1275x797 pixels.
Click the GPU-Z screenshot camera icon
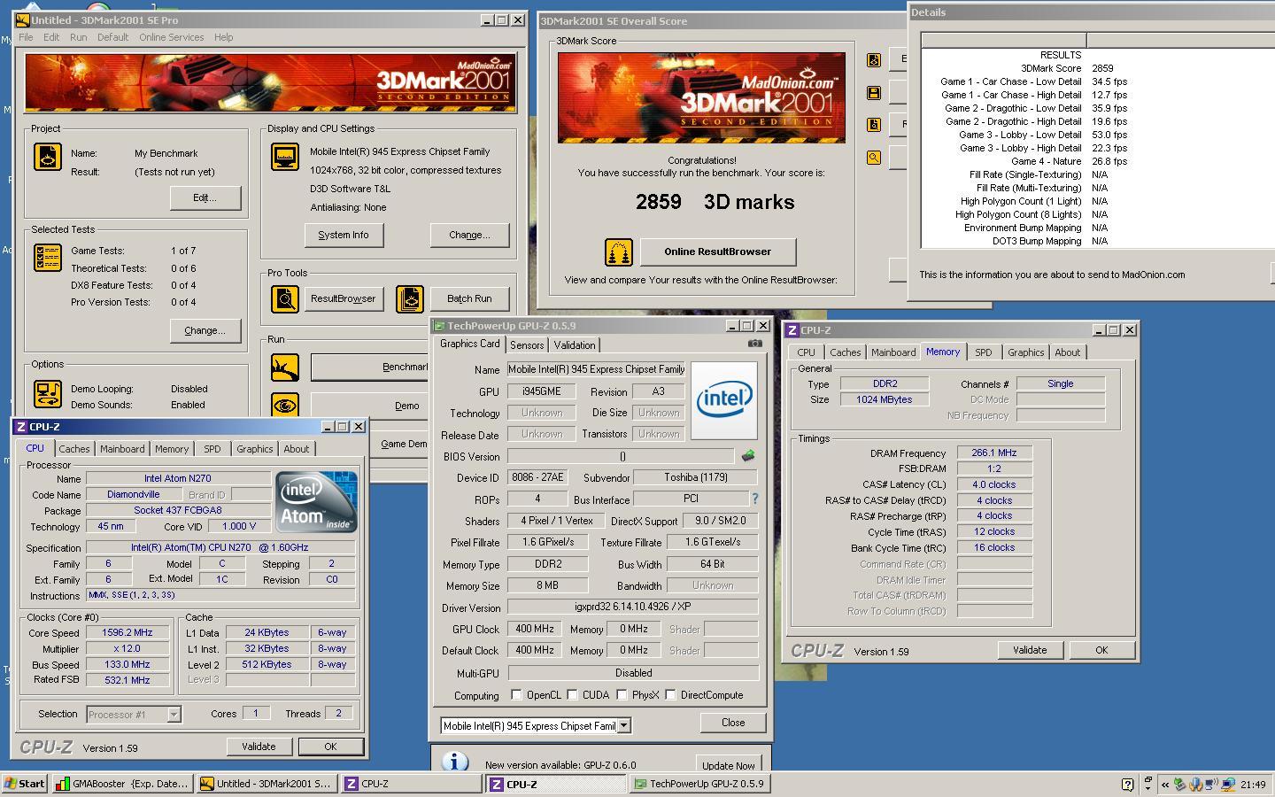tap(754, 344)
